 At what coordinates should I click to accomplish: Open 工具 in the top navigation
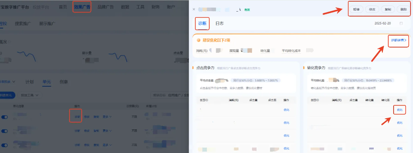pos(140,7)
